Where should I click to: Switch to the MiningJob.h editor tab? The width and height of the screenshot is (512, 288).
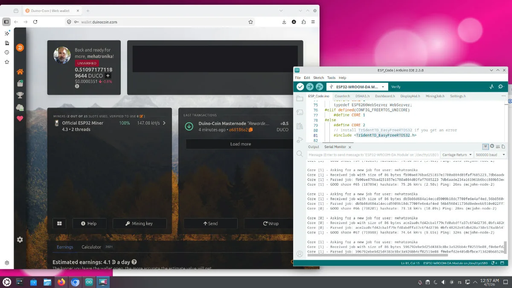coord(435,96)
